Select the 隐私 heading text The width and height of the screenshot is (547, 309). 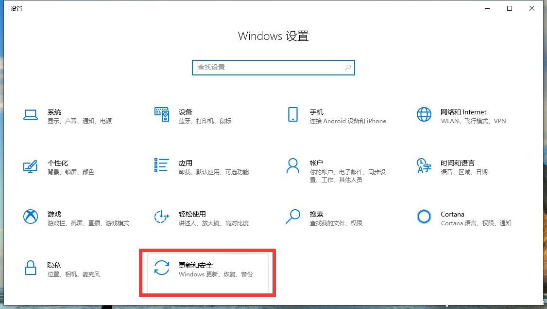(x=54, y=265)
